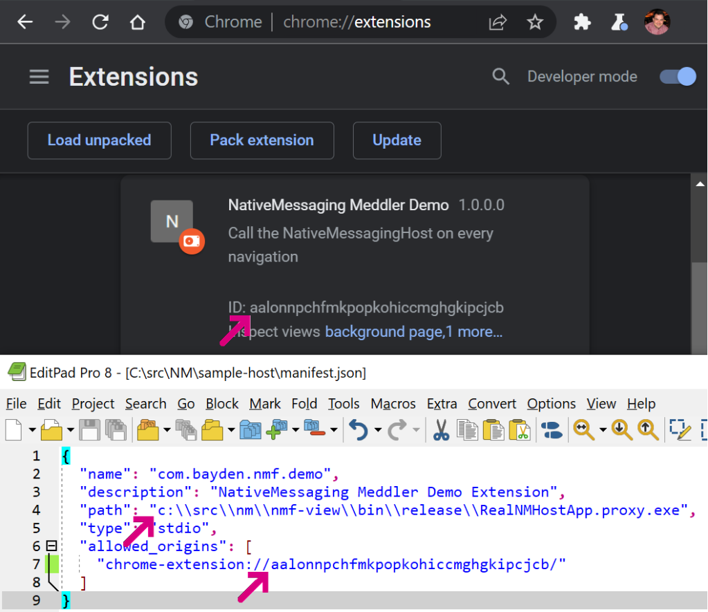
Task: Click the search extensions magnifier icon
Action: (500, 77)
